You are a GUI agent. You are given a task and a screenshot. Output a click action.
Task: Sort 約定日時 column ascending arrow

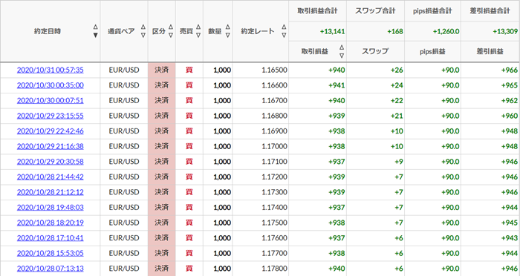tap(96, 27)
